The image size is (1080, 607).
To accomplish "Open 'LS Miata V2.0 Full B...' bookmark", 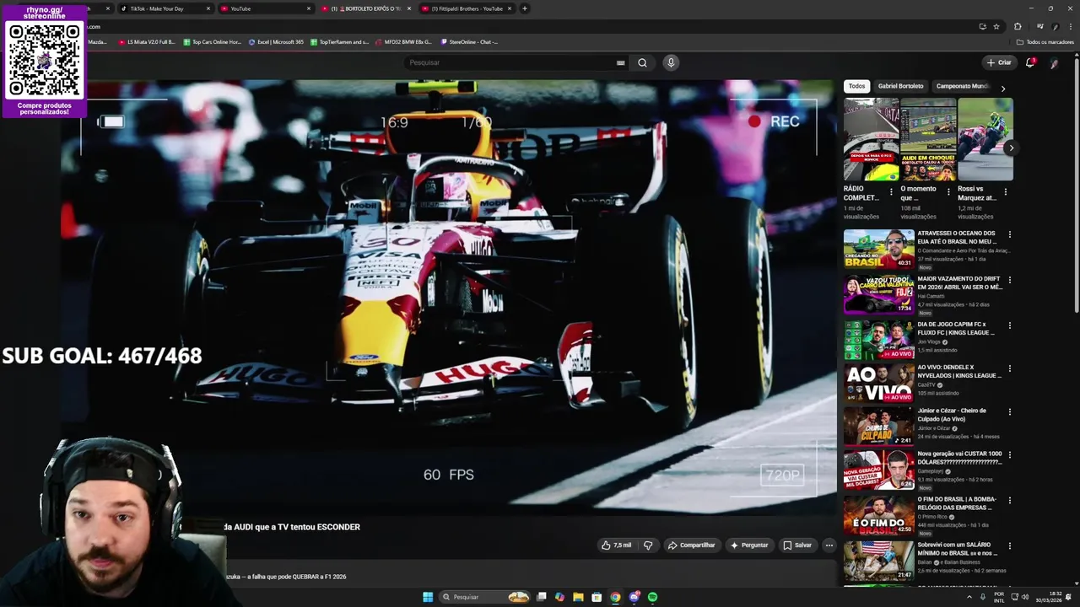I will pyautogui.click(x=146, y=41).
